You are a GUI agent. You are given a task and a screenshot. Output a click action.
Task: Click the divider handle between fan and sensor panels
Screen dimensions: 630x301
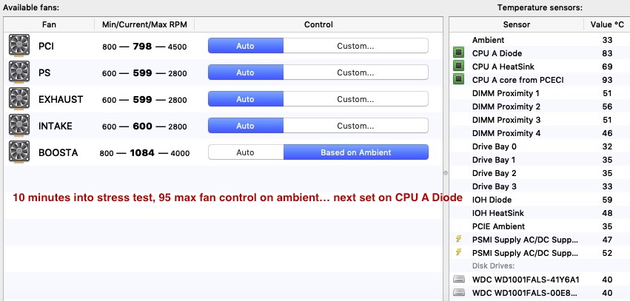(445, 173)
